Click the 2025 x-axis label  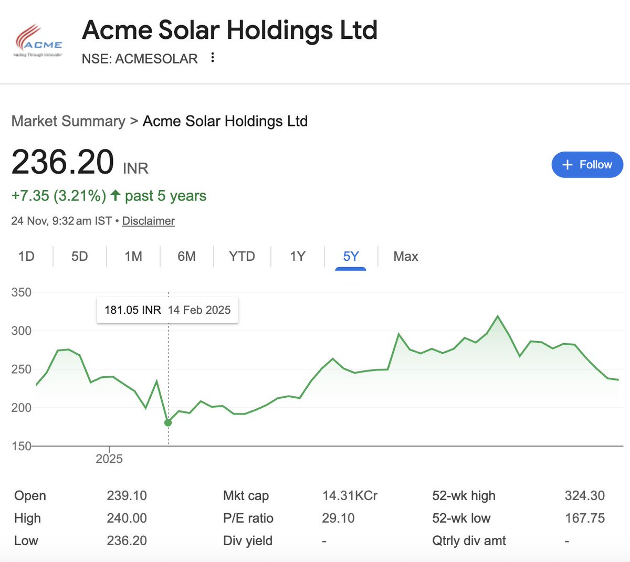coord(109,459)
